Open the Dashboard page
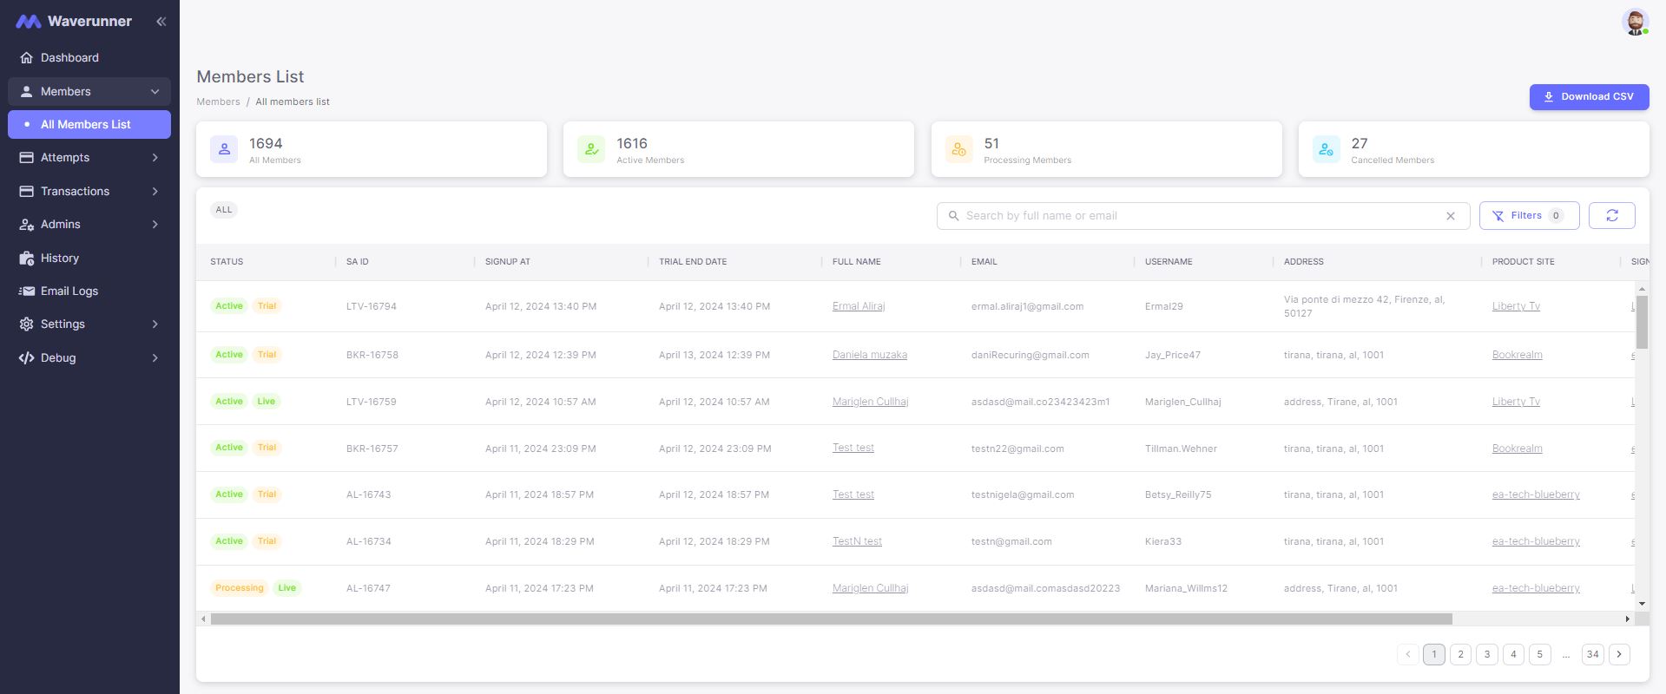Screen dimensions: 1666x694 (69, 58)
